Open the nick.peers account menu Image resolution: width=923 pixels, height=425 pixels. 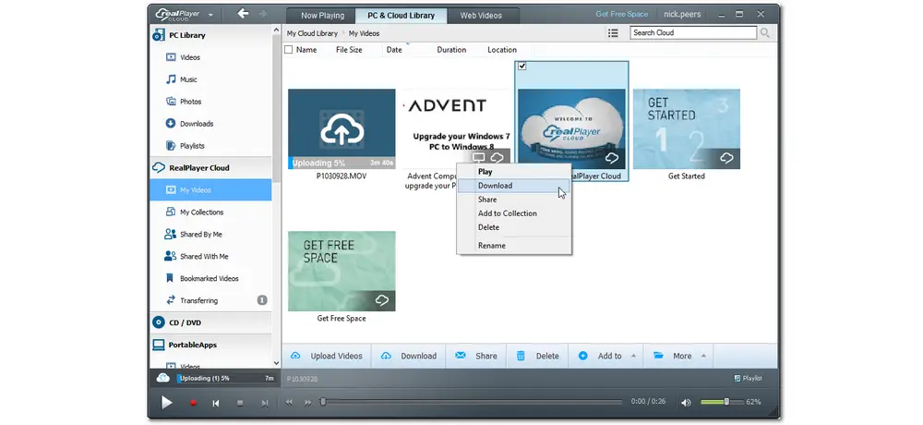[683, 14]
